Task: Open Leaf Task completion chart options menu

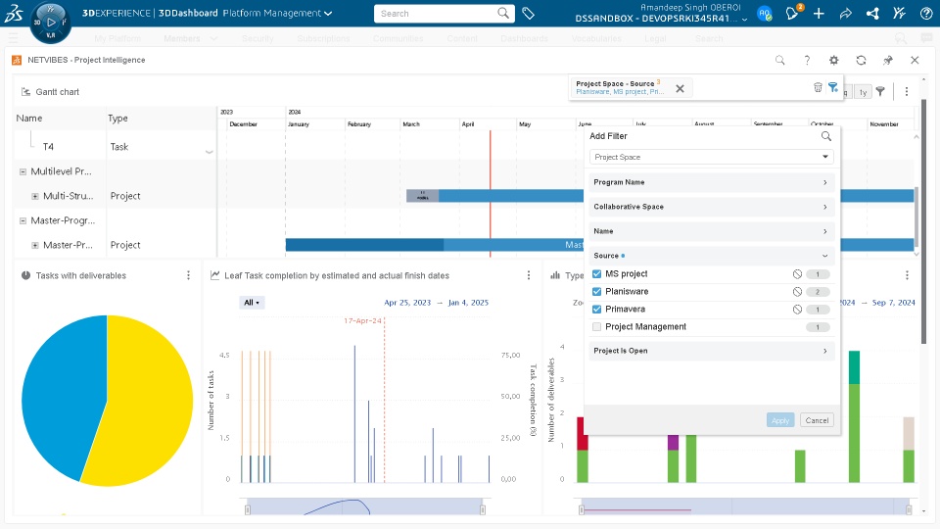Action: (x=528, y=275)
